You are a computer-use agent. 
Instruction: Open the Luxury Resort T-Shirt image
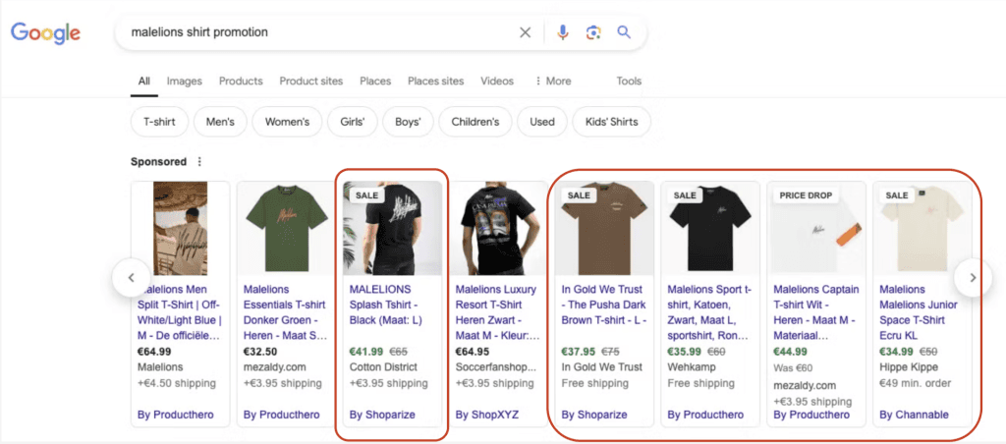(x=498, y=229)
